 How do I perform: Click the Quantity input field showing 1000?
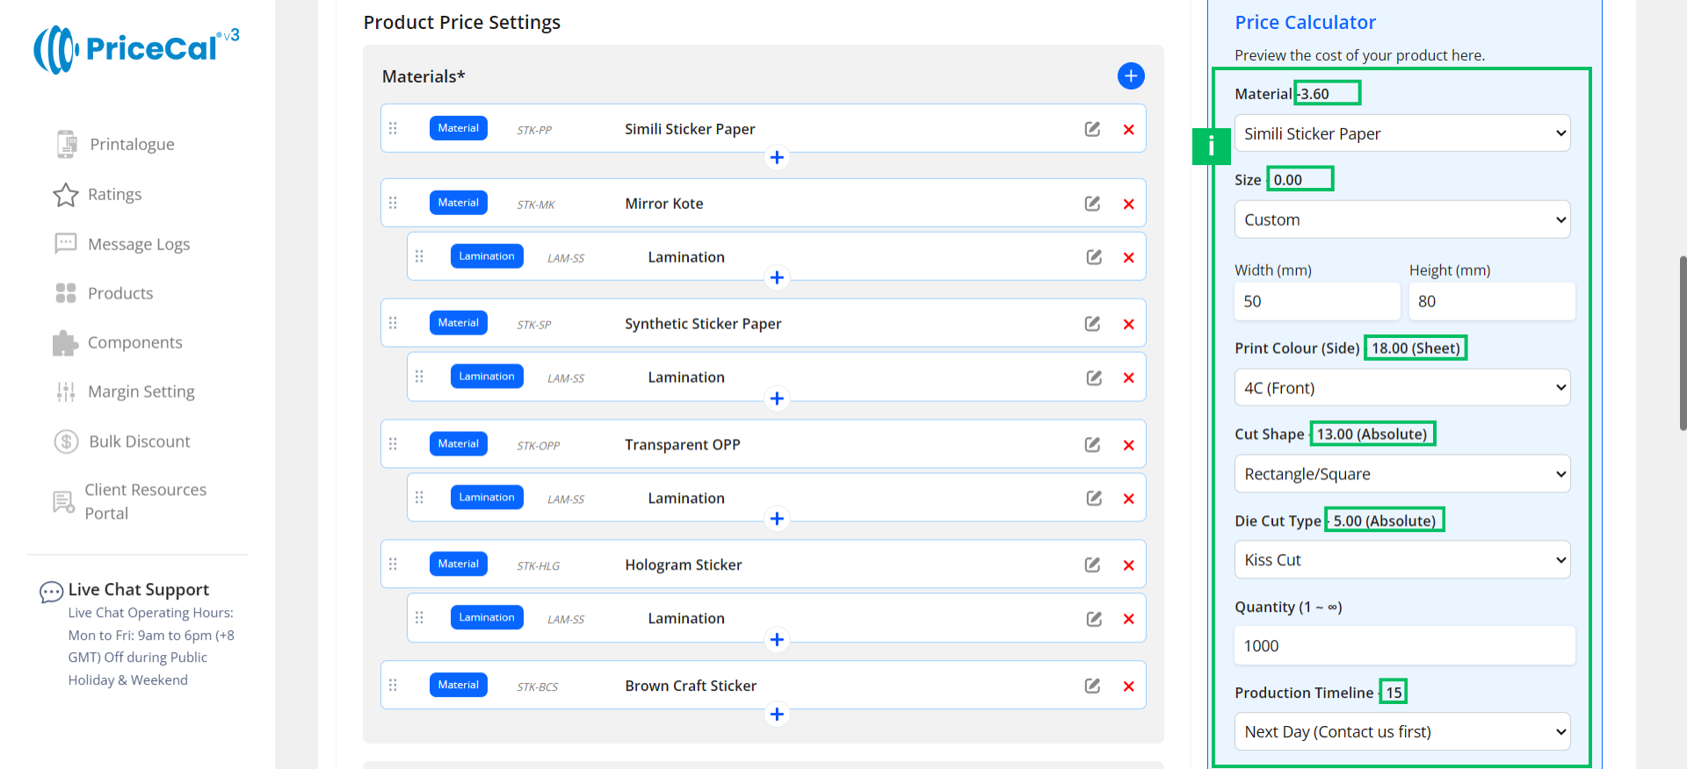tap(1403, 646)
